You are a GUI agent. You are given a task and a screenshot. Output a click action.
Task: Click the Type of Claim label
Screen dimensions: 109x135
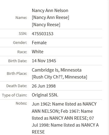(14, 95)
